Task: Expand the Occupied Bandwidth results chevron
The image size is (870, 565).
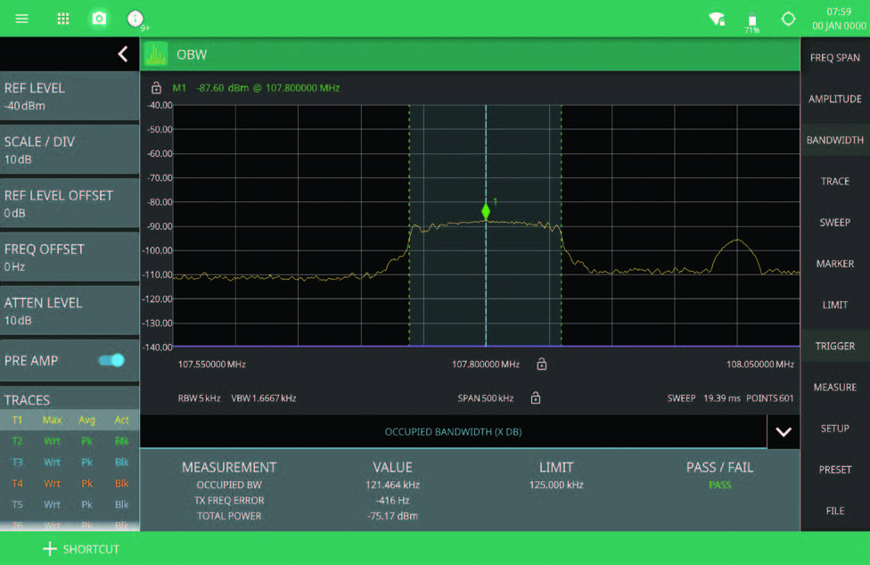Action: point(783,432)
